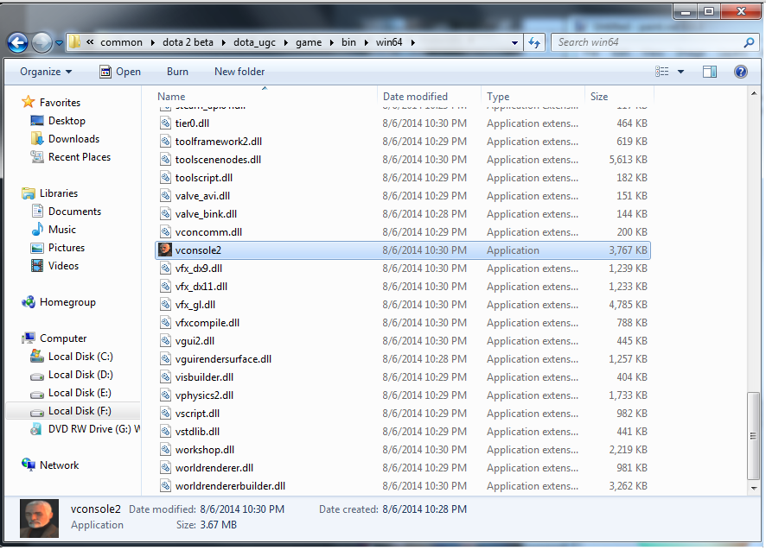
Task: Click the Forward navigation arrow
Action: click(x=41, y=43)
